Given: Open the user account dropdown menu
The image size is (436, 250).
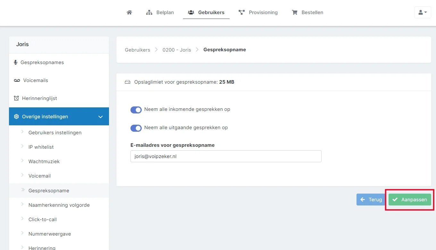Looking at the screenshot, I should point(423,12).
